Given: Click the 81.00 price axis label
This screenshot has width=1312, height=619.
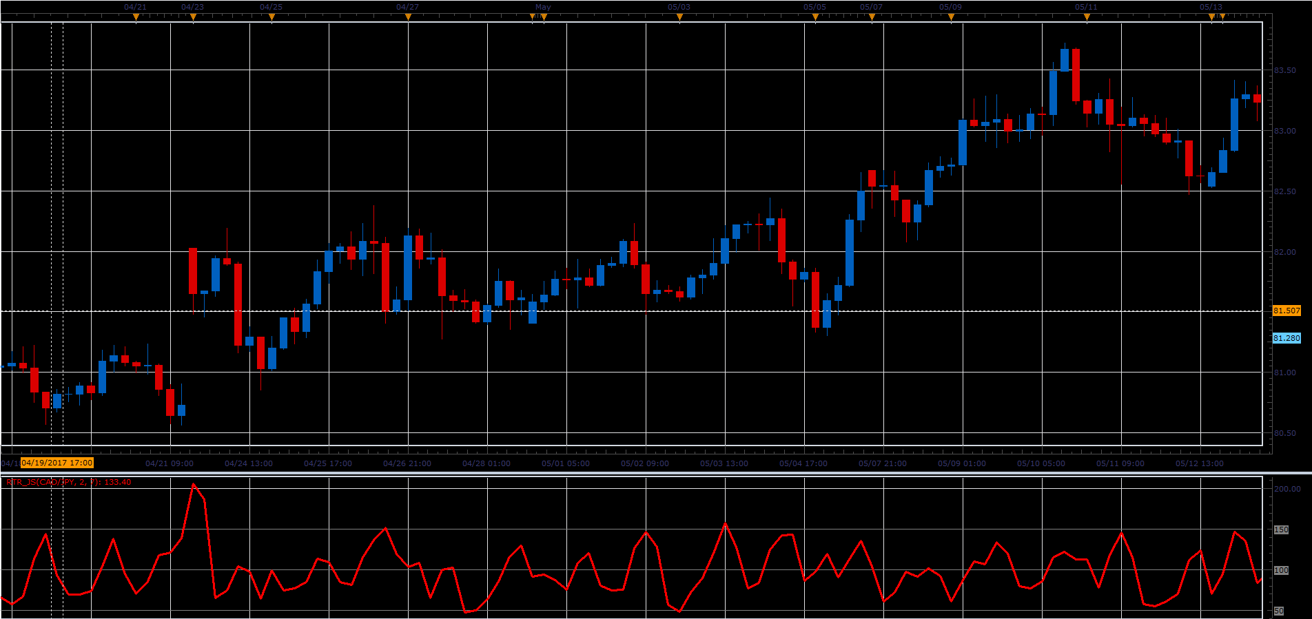Looking at the screenshot, I should (1284, 373).
